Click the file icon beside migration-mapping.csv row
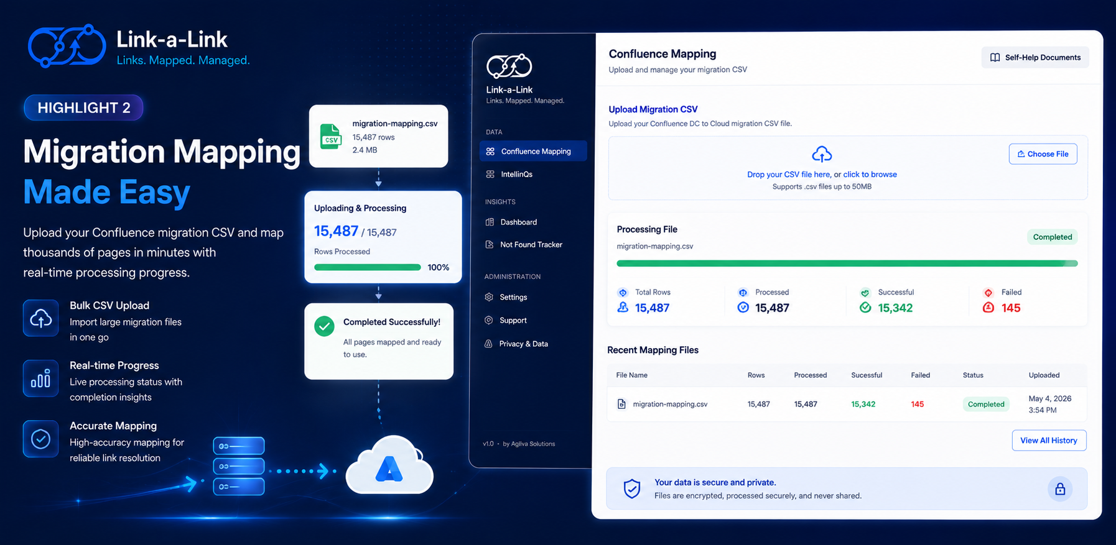The image size is (1116, 545). (x=621, y=404)
